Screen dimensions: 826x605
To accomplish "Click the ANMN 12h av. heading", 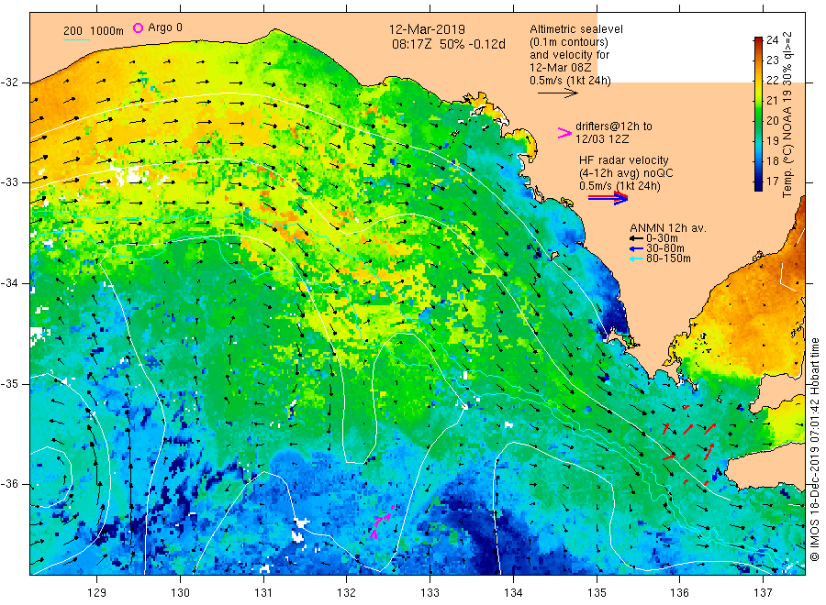I will coord(667,228).
